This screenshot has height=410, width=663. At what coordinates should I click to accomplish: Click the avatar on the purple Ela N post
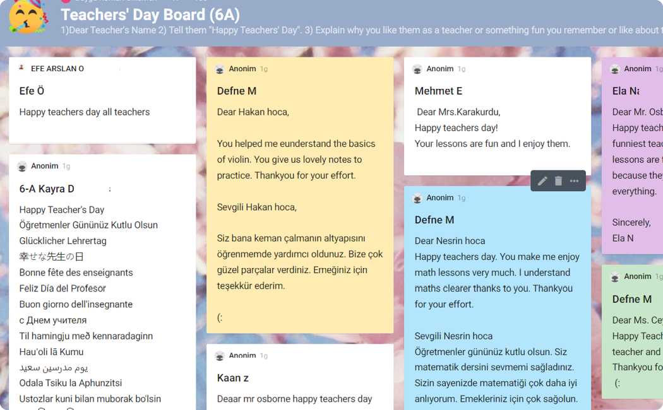pos(615,69)
